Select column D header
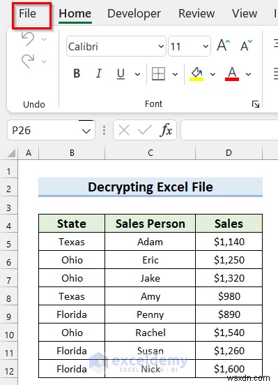The width and height of the screenshot is (278, 385). (229, 153)
